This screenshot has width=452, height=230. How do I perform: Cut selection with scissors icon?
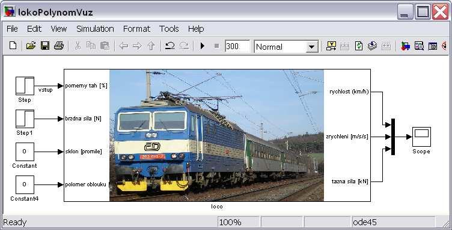click(x=78, y=46)
